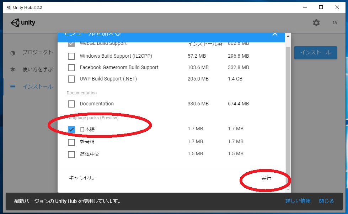Viewport: 348px width, 214px height.
Task: Toggle the WebGL Build Support checkbox
Action: click(71, 43)
